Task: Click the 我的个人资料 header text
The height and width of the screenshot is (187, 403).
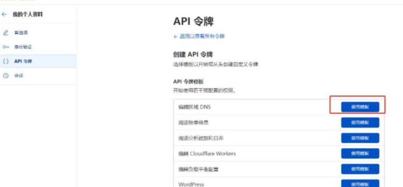Action: point(27,14)
